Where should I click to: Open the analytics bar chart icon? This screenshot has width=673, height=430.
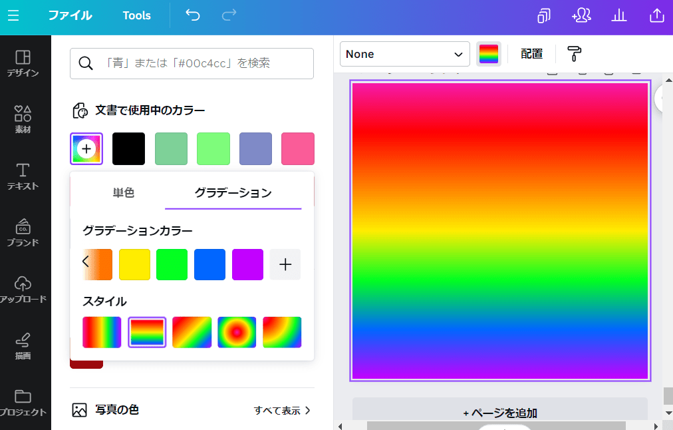point(619,15)
